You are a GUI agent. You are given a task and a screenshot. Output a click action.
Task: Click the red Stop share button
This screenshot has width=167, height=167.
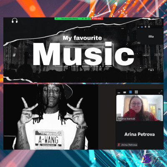97,18
